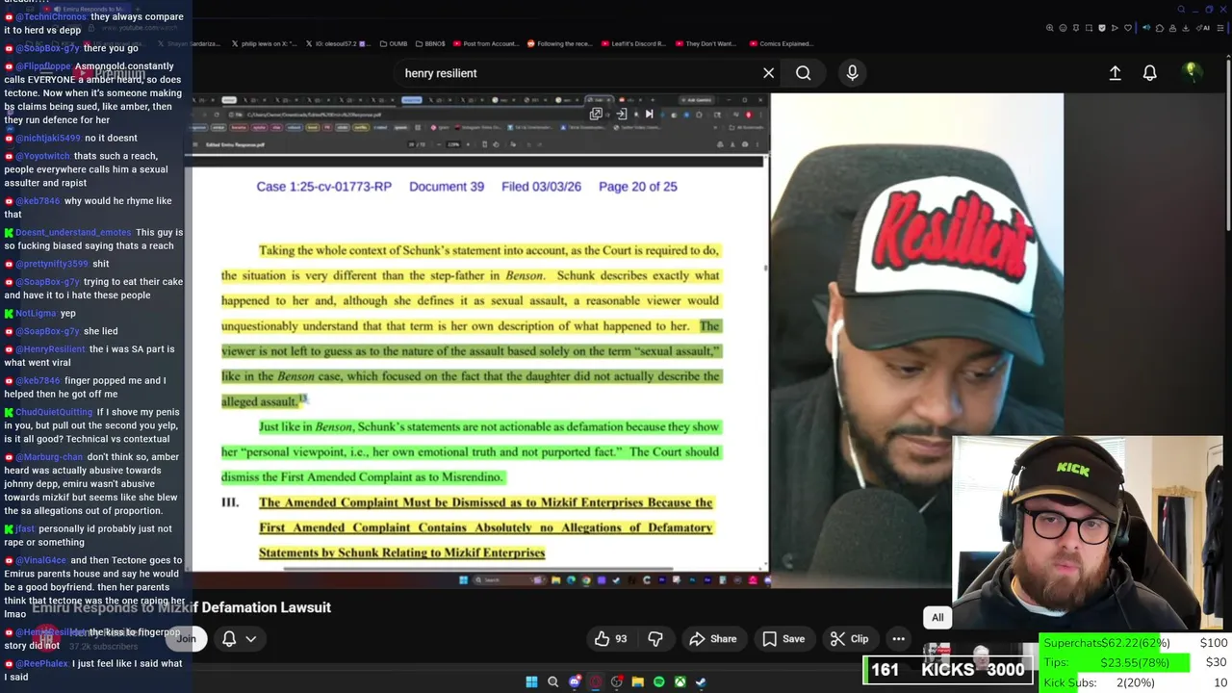
Task: Click the arrow-into-box overlay icon on video
Action: (622, 114)
